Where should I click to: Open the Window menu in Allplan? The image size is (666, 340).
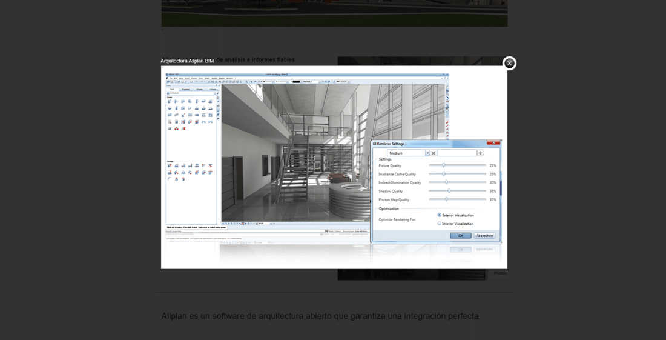[x=230, y=78]
